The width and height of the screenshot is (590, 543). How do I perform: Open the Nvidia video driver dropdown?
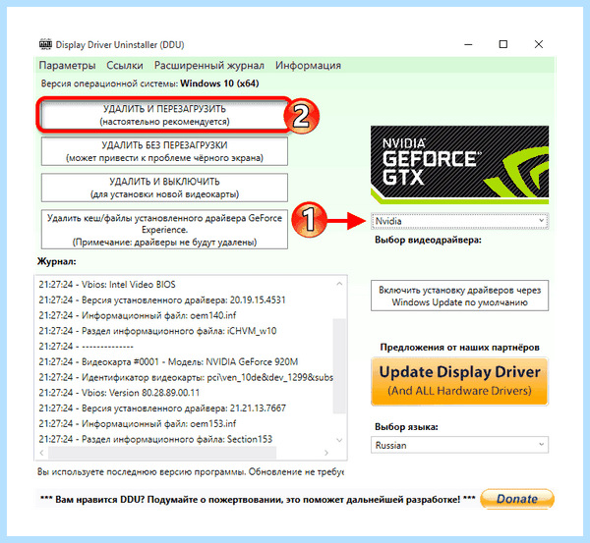459,221
